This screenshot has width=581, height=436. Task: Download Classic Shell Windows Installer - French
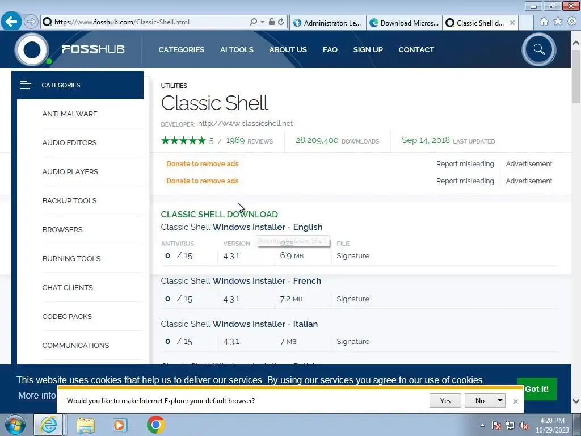coord(241,280)
